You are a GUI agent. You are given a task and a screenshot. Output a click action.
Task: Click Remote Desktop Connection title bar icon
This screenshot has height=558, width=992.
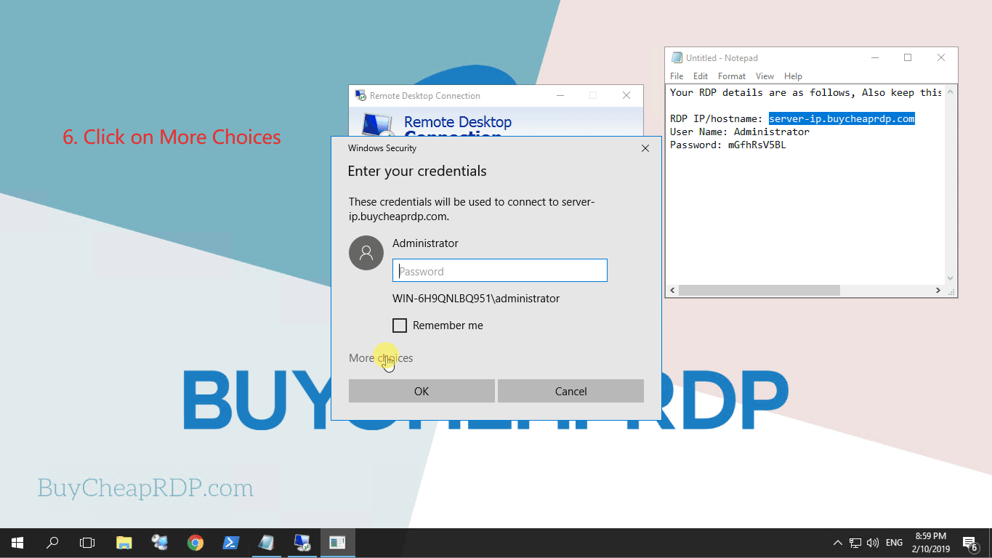click(360, 95)
